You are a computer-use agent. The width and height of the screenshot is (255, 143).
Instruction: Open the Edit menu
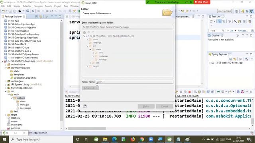click(9, 6)
